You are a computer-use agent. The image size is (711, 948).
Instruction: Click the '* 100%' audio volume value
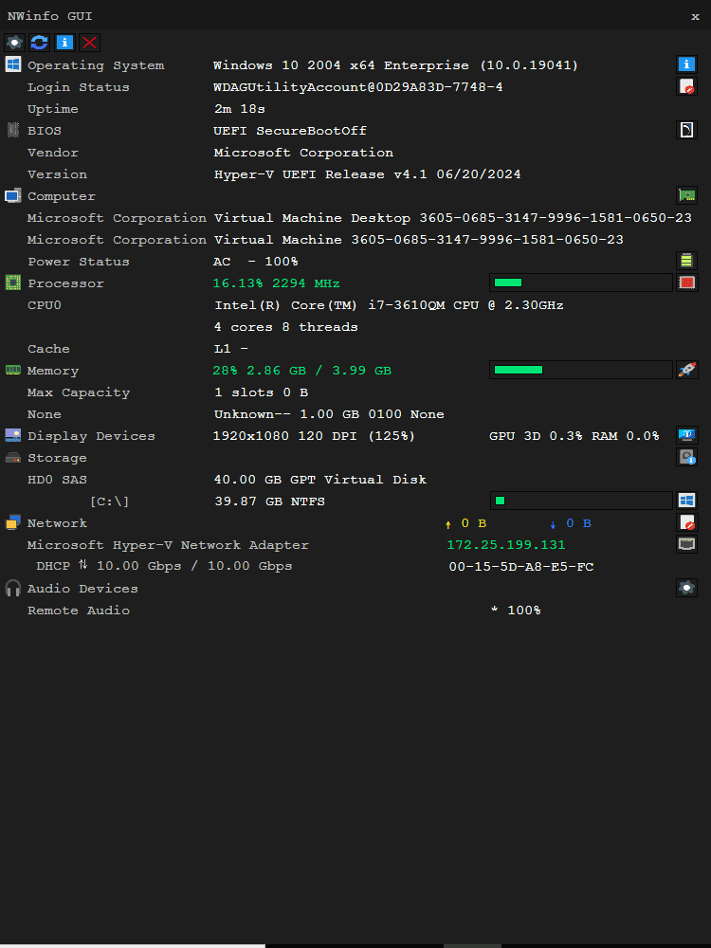(516, 610)
